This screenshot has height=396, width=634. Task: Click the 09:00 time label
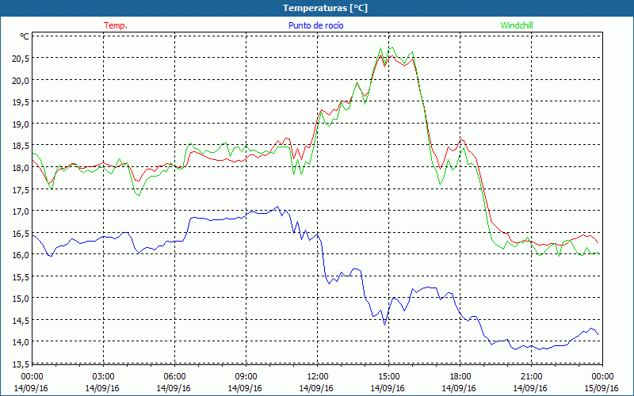coord(246,377)
